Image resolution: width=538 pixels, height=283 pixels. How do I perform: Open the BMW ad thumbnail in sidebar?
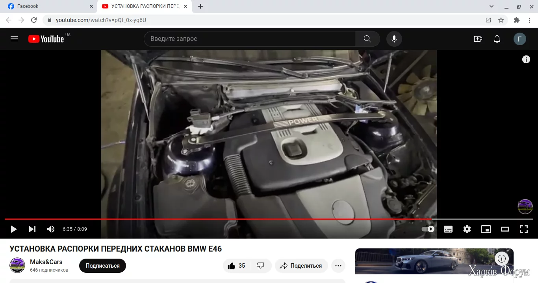pyautogui.click(x=434, y=261)
